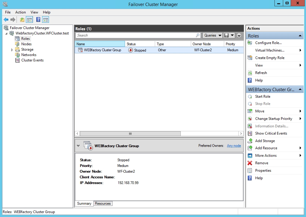Click the red Remove action
The image size is (306, 217).
pyautogui.click(x=261, y=163)
